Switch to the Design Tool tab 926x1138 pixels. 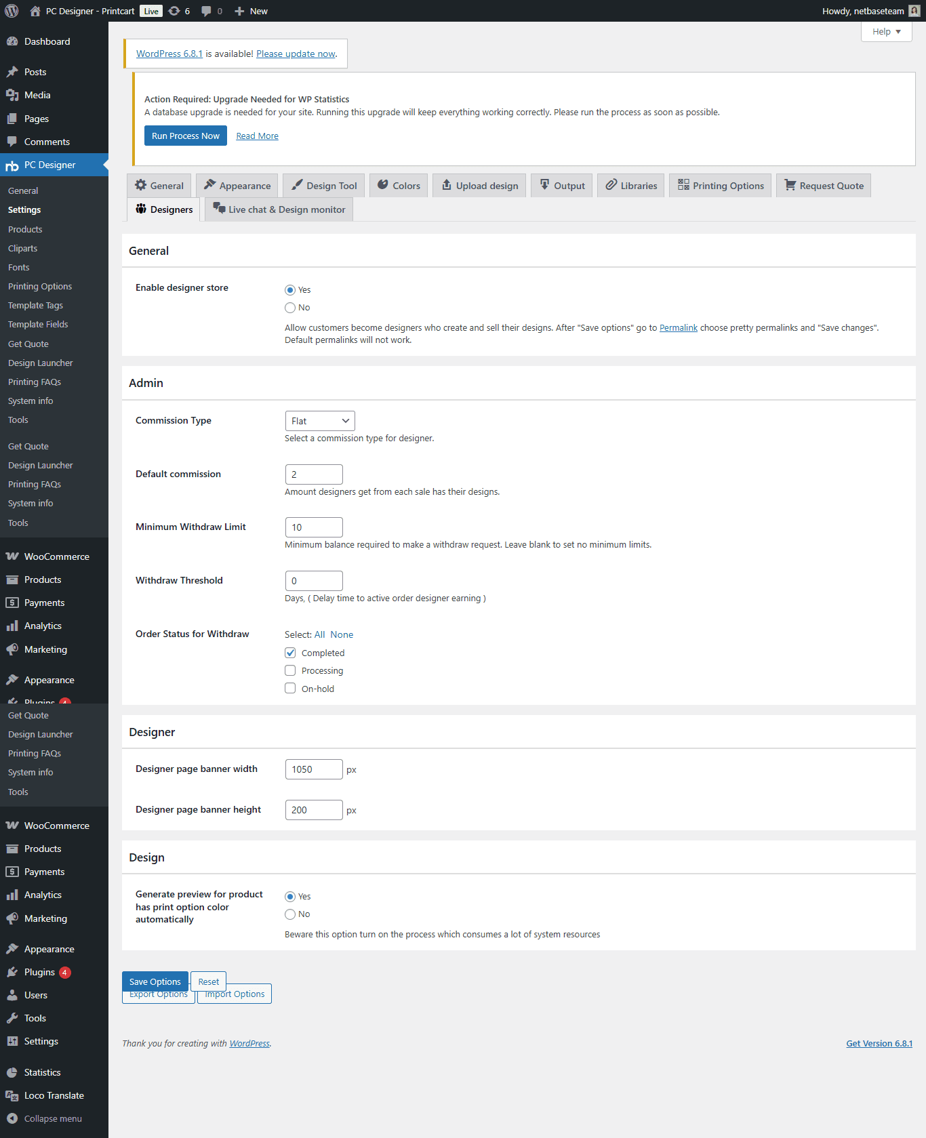(324, 186)
